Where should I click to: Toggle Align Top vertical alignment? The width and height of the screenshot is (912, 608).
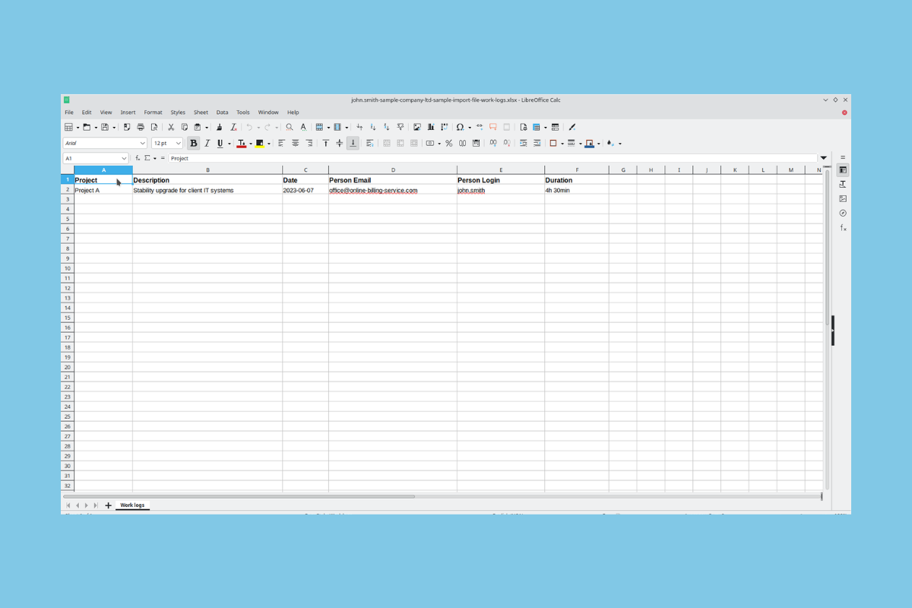pos(326,143)
